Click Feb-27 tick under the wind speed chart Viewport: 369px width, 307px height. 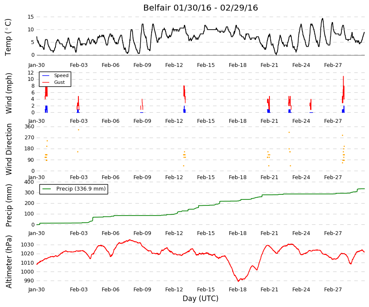coord(333,121)
